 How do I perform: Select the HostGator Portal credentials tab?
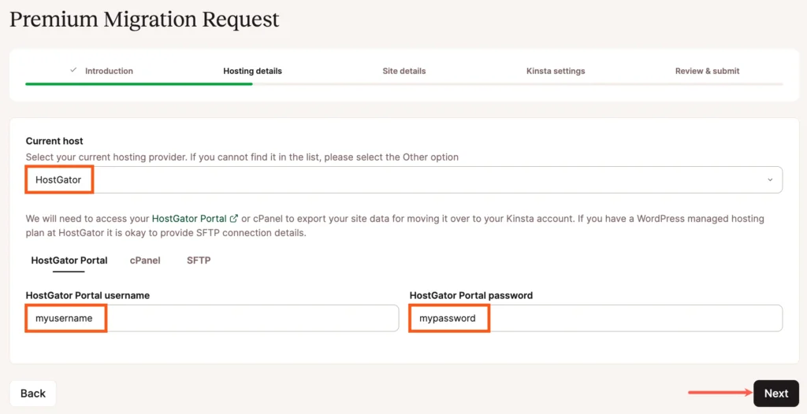click(x=69, y=261)
